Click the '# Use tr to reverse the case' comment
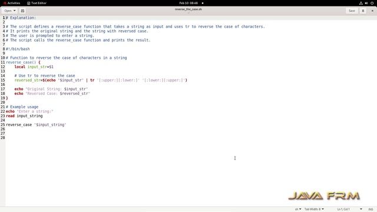The width and height of the screenshot is (377, 212). click(x=45, y=76)
